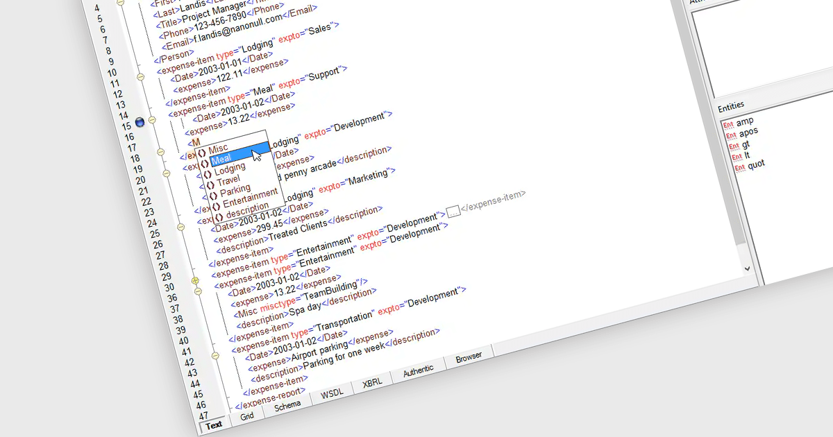Screen dimensions: 833x437
Task: Open the Browser view tab
Action: pyautogui.click(x=469, y=357)
